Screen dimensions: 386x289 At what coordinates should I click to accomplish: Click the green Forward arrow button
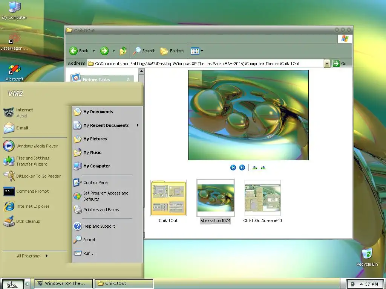coord(104,51)
